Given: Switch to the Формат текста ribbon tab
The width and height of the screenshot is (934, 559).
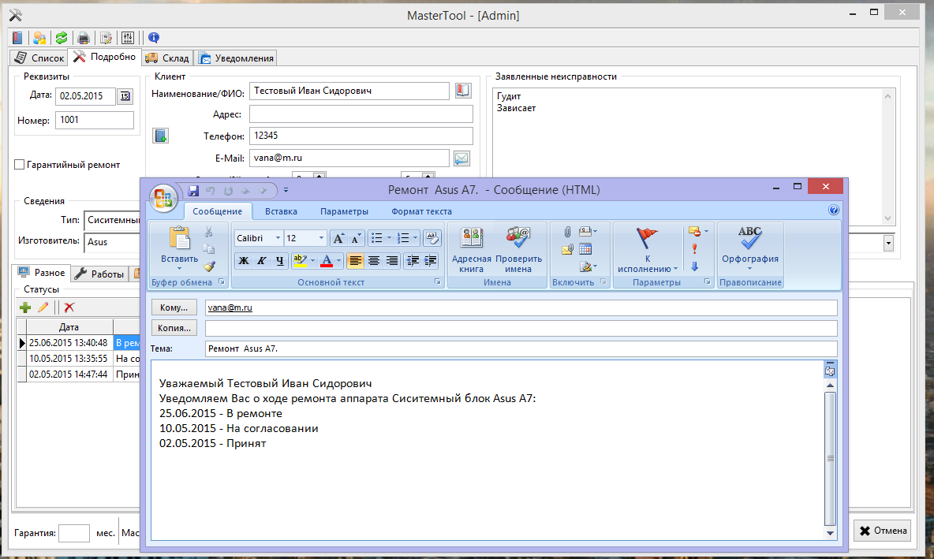Looking at the screenshot, I should click(422, 211).
